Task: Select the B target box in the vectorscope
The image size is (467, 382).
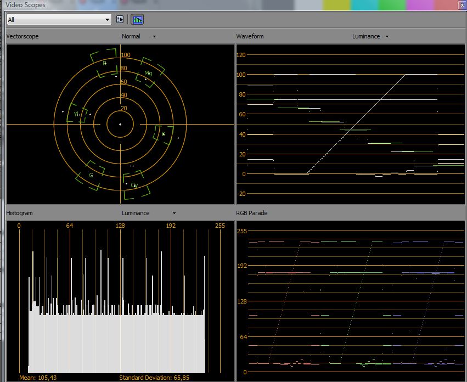Action: click(162, 134)
